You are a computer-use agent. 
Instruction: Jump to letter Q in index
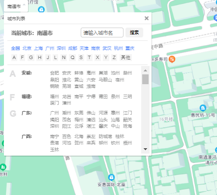[x=72, y=58]
